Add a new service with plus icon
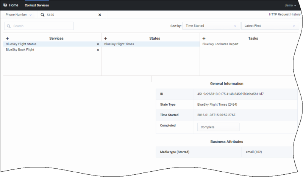Screen dimensions: 303x177 [x=7, y=38]
